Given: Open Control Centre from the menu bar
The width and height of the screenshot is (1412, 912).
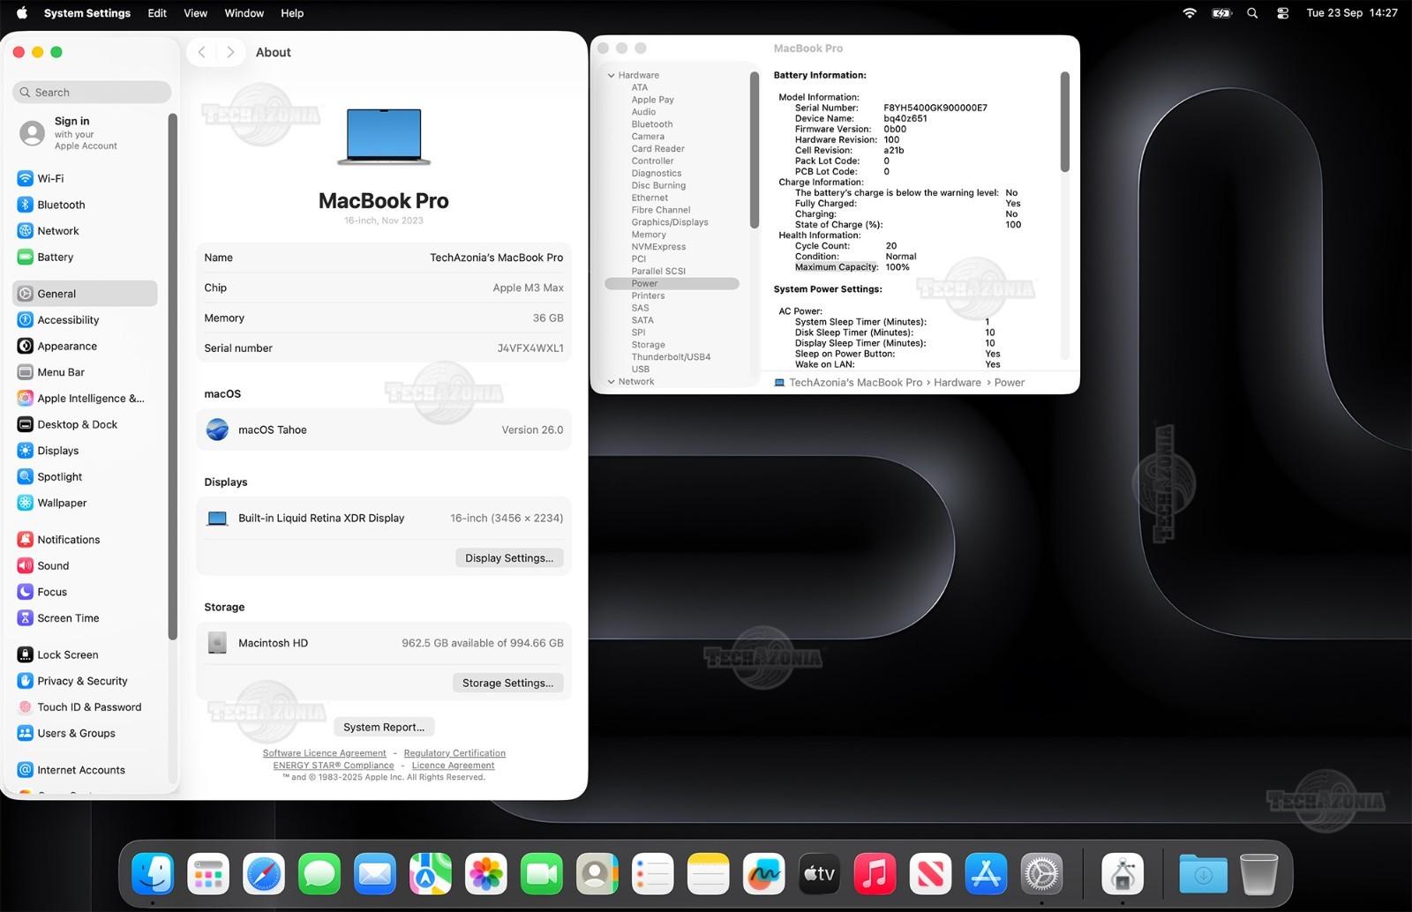Looking at the screenshot, I should 1283,13.
